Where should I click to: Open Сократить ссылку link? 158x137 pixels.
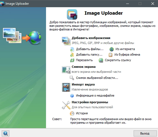click(x=118, y=60)
